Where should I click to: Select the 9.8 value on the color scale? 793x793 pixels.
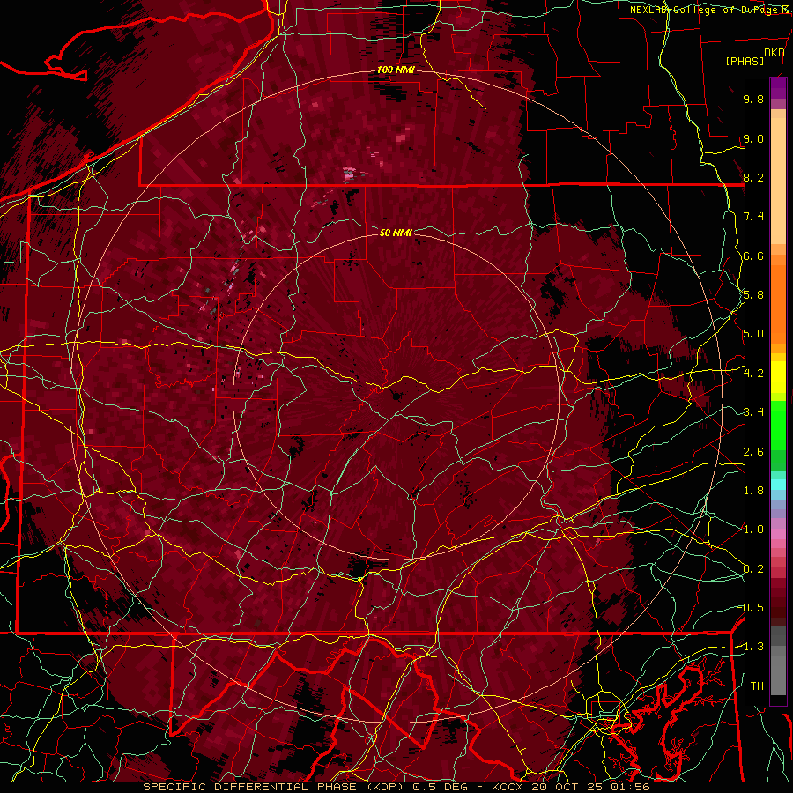753,100
